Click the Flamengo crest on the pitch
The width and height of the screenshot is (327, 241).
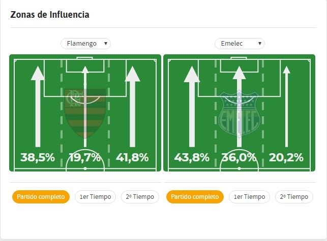tap(85, 113)
